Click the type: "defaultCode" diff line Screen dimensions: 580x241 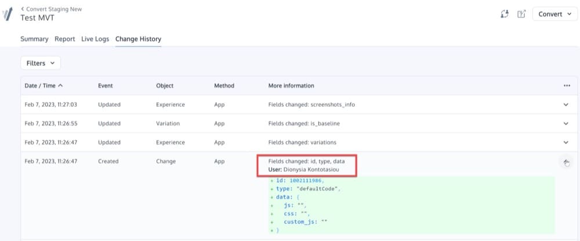click(x=305, y=188)
